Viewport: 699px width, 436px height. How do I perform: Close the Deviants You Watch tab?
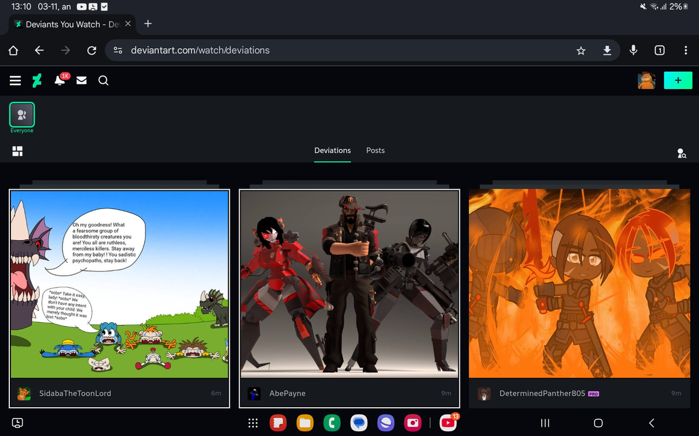pyautogui.click(x=128, y=24)
